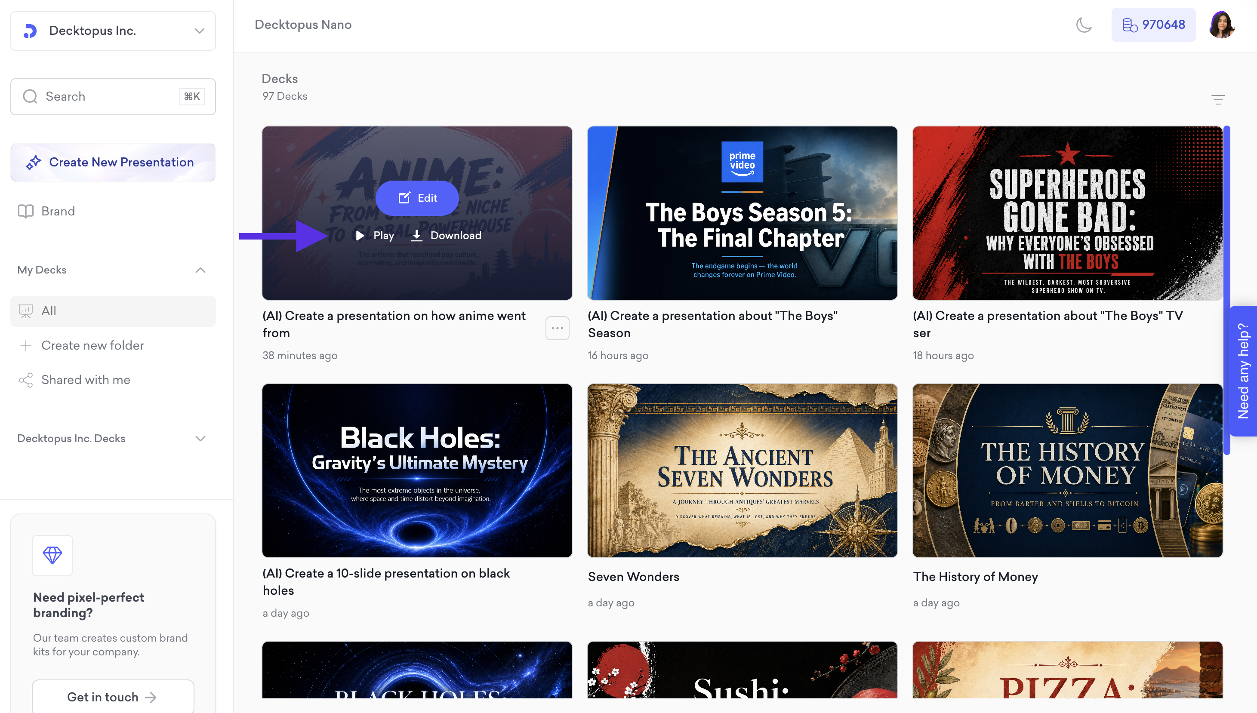Collapse the My Decks section
Image resolution: width=1257 pixels, height=713 pixels.
click(200, 270)
